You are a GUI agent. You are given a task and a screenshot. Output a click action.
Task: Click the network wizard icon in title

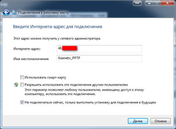[x=15, y=13]
